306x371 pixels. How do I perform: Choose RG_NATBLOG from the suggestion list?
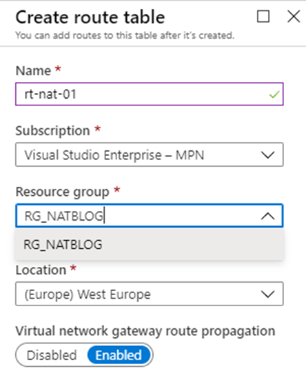coord(150,244)
